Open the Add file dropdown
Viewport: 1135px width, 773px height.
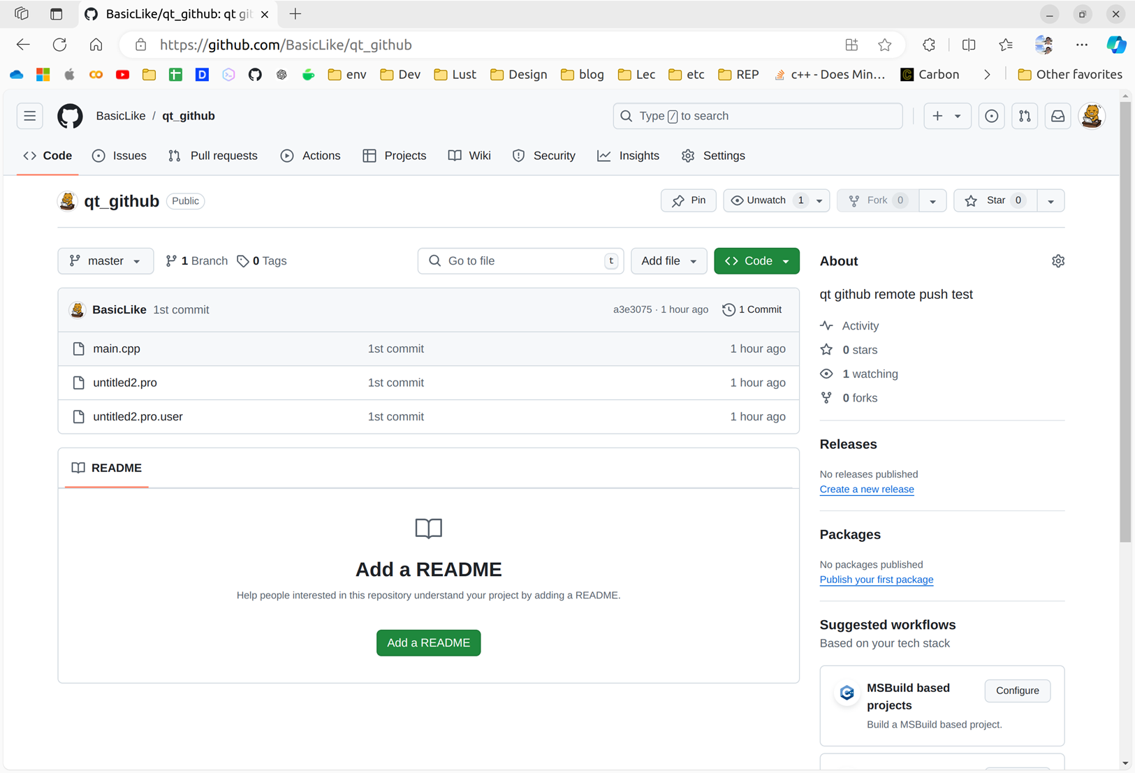pos(668,261)
